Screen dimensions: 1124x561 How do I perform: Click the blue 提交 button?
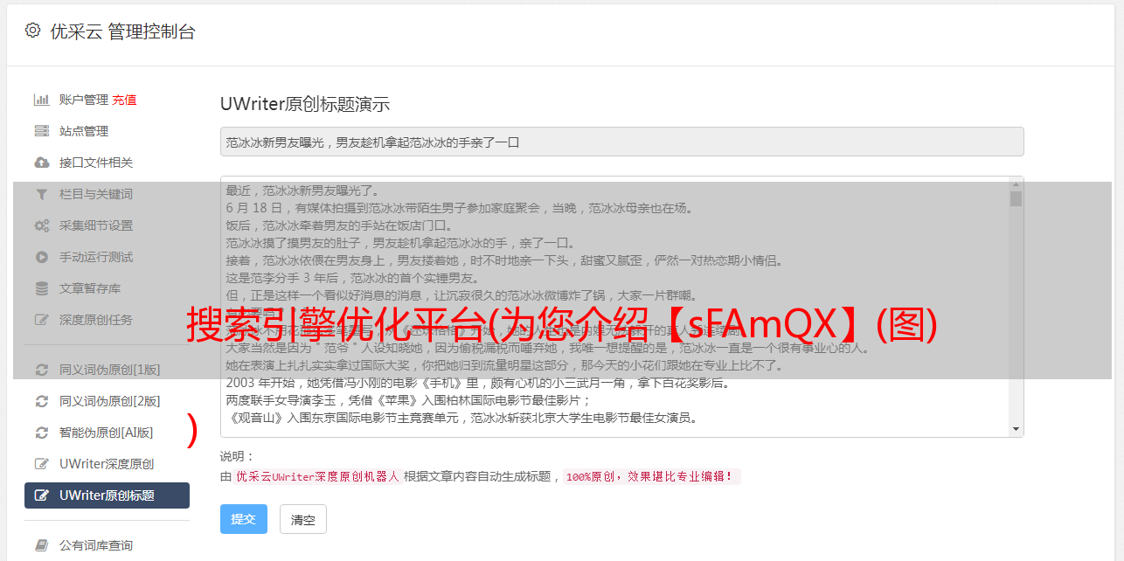[244, 519]
